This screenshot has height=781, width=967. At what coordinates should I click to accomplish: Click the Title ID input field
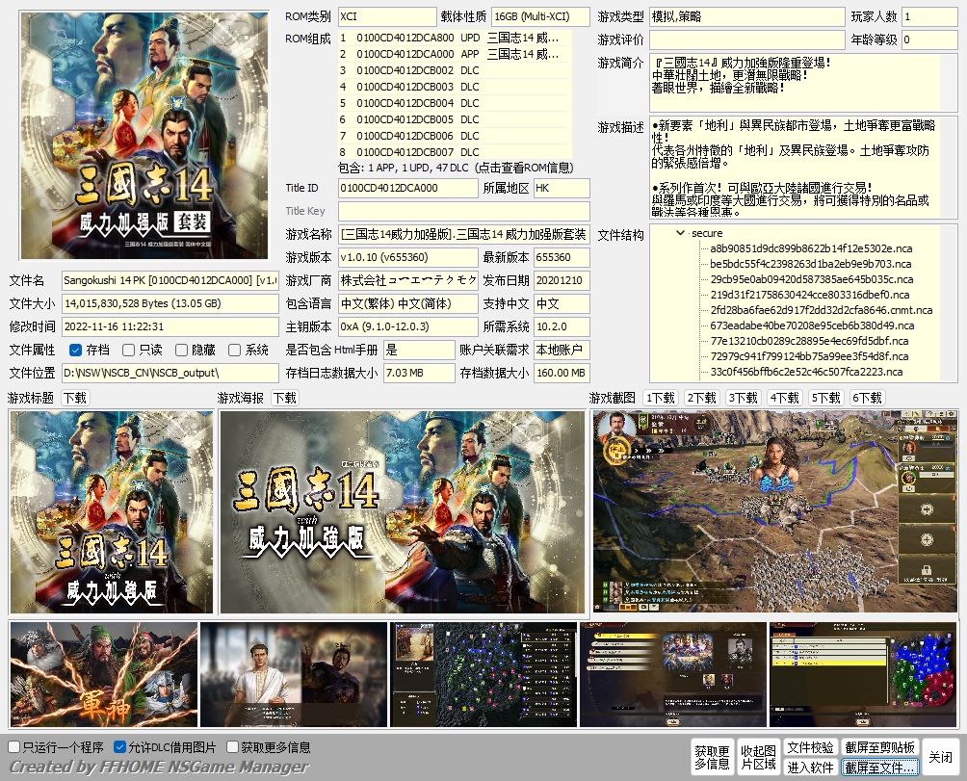click(x=407, y=188)
